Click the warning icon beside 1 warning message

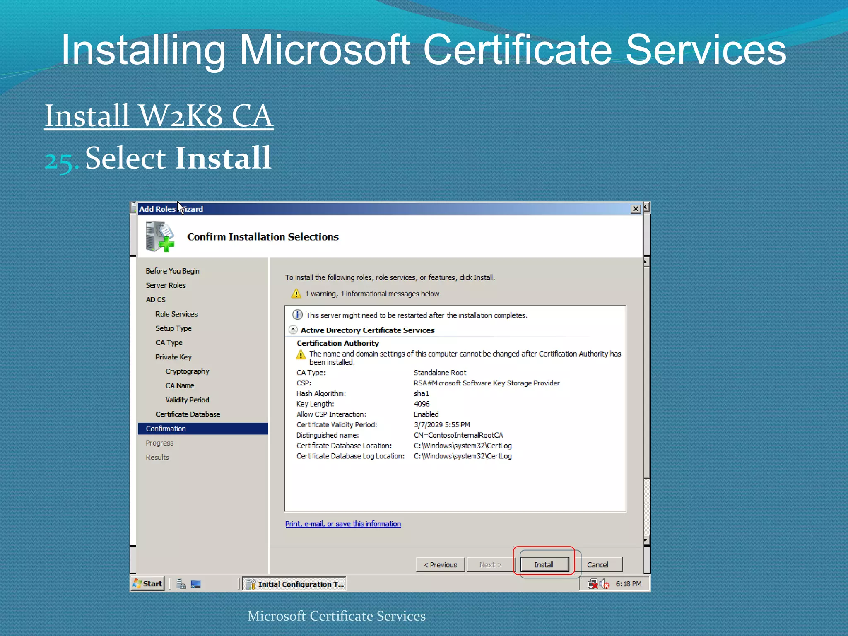(296, 294)
